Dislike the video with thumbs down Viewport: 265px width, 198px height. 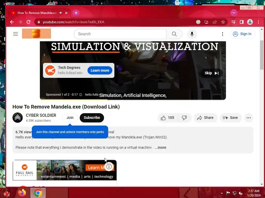(184, 118)
